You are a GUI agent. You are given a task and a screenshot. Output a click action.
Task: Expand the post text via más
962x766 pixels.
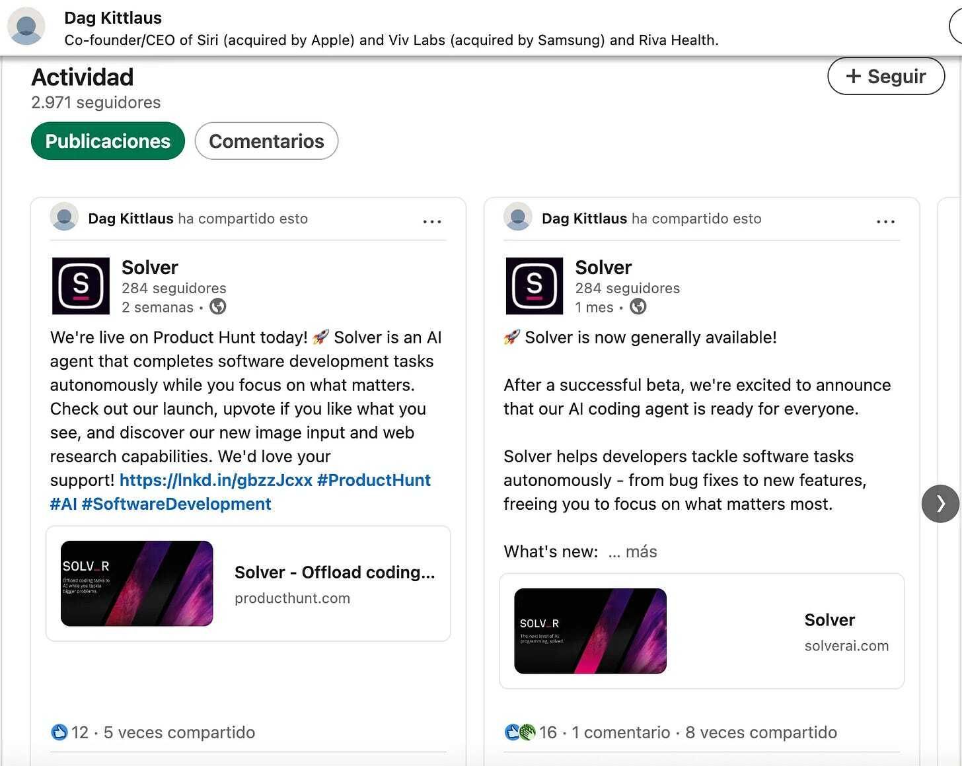pyautogui.click(x=640, y=551)
